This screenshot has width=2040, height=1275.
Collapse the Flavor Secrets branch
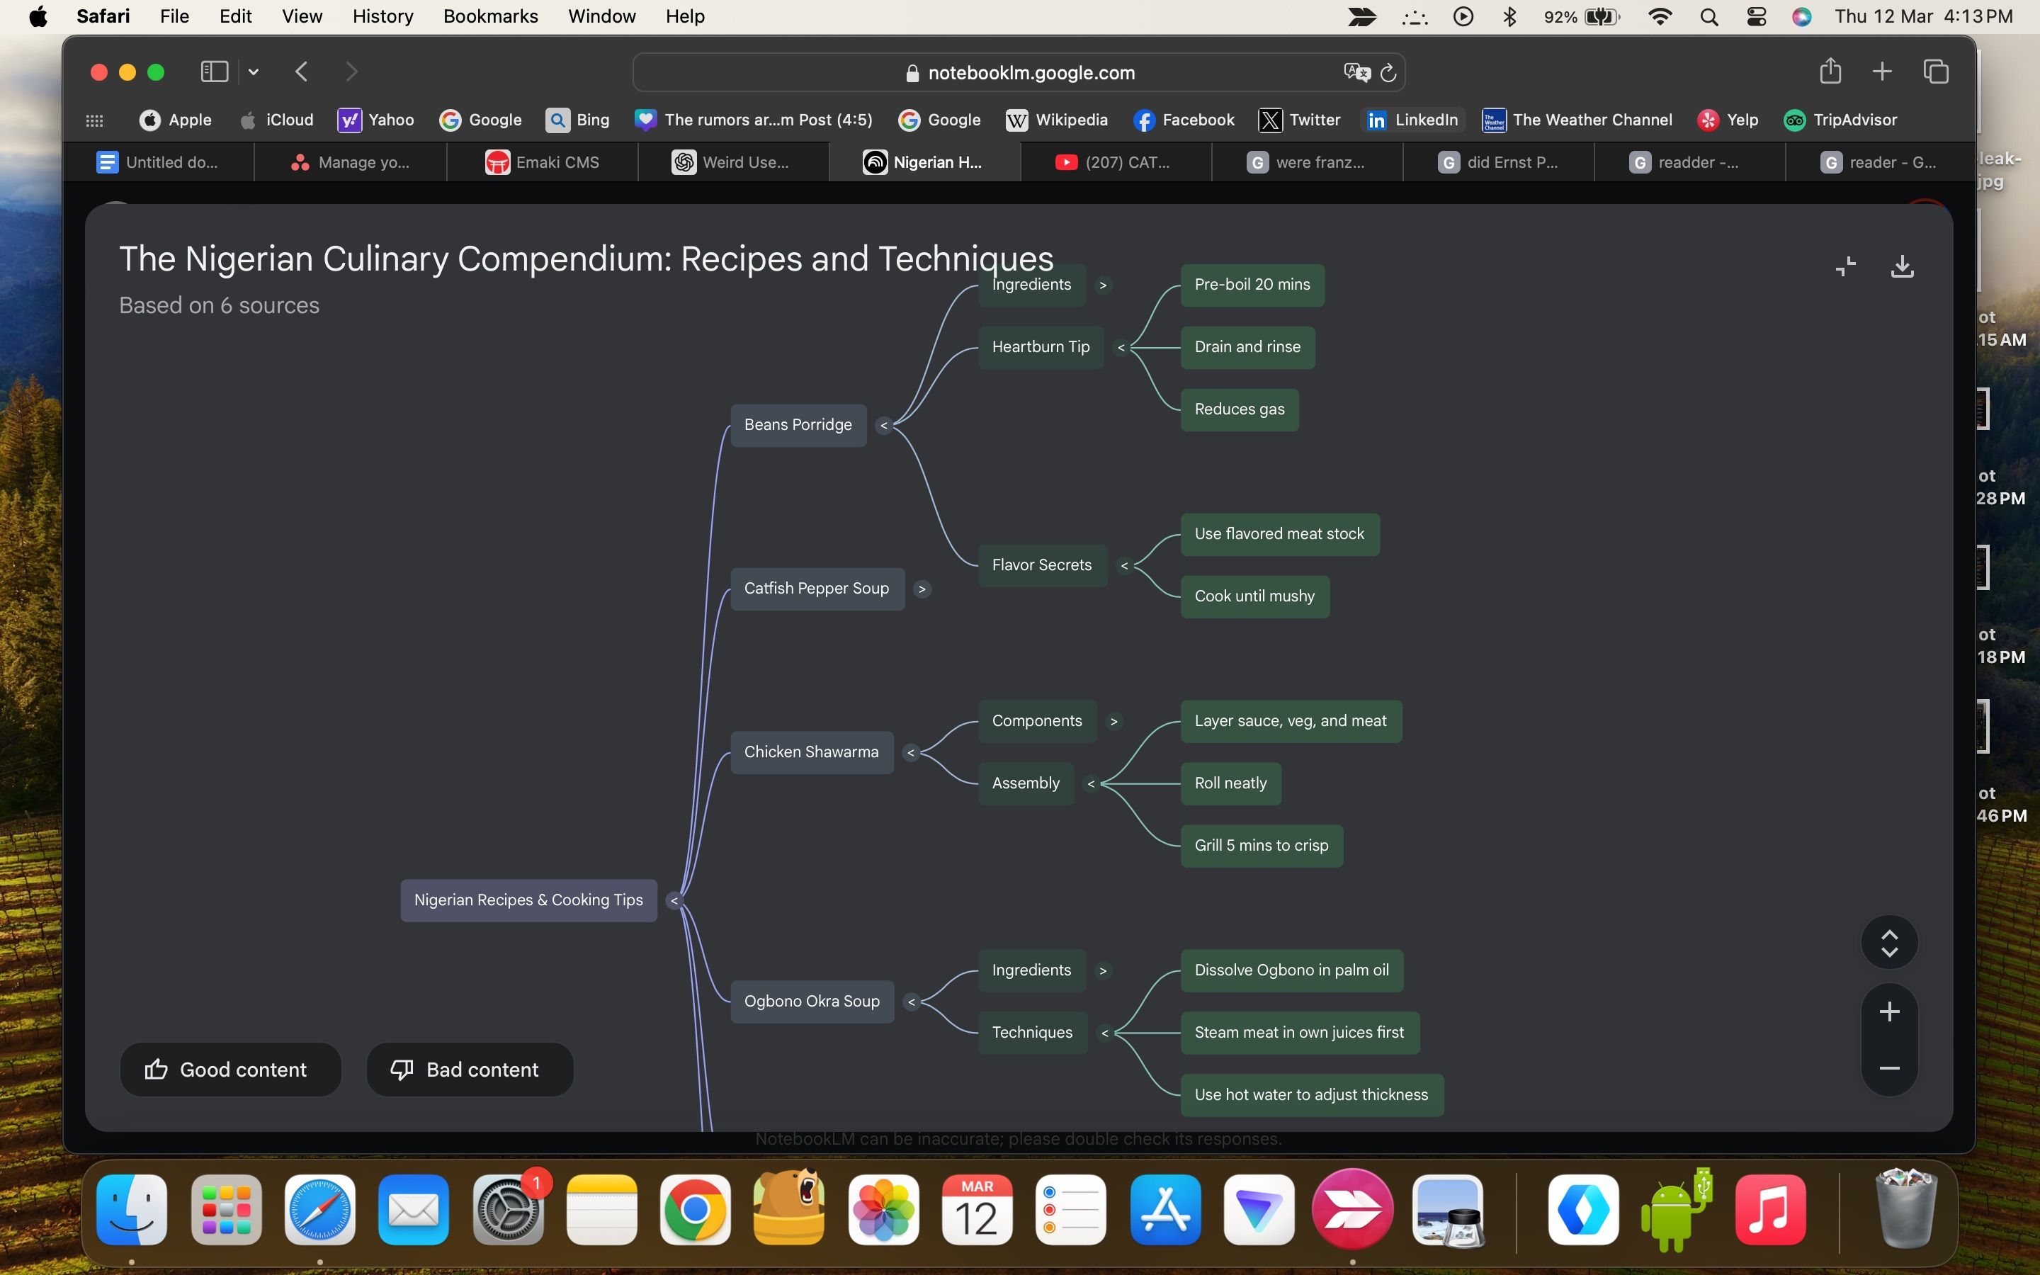tap(1123, 566)
